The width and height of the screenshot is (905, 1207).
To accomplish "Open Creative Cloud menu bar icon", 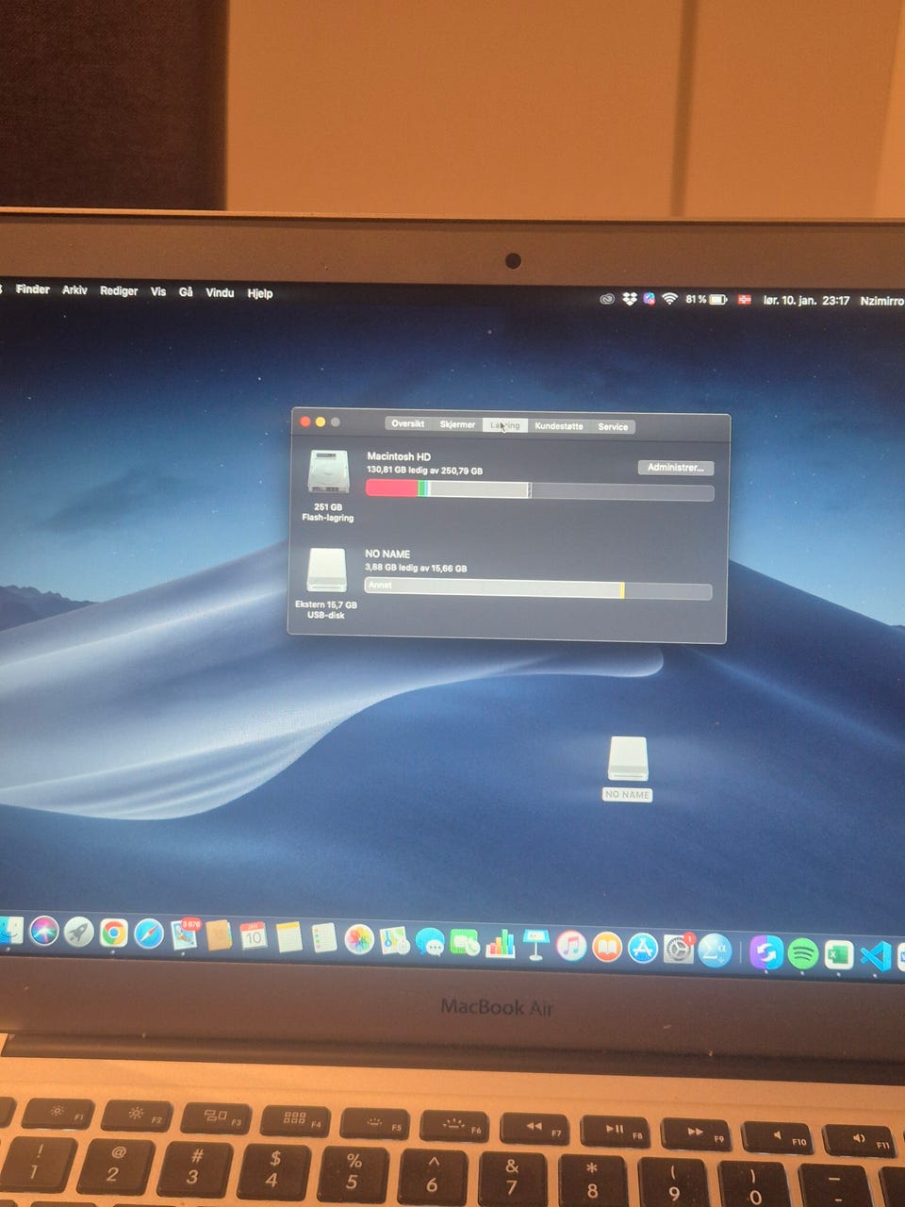I will click(x=607, y=299).
